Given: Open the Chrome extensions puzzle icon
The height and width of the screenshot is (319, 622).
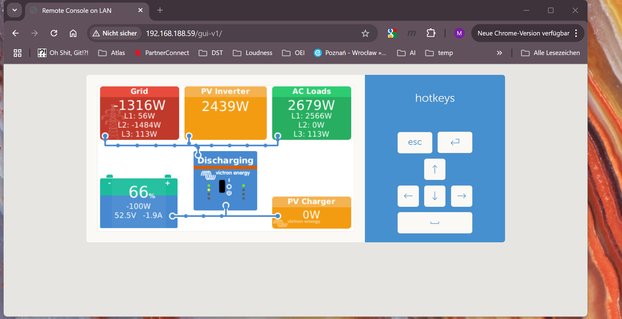Looking at the screenshot, I should point(431,33).
